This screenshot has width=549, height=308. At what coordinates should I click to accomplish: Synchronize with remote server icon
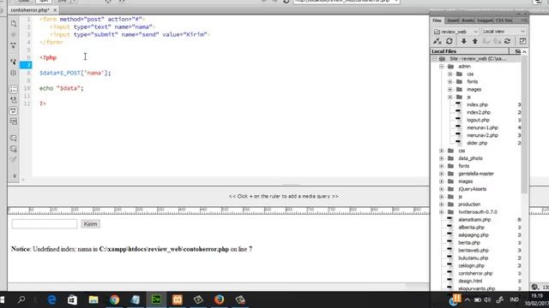[507, 41]
